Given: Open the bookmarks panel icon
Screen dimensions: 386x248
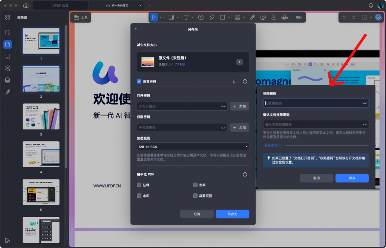Looking at the screenshot, I should tap(8, 56).
